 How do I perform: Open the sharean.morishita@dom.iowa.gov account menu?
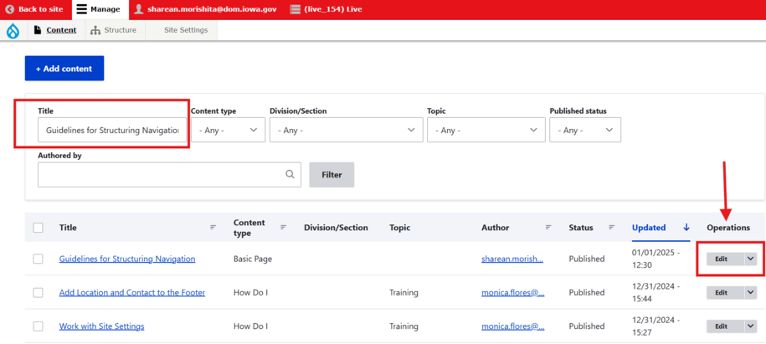point(207,10)
